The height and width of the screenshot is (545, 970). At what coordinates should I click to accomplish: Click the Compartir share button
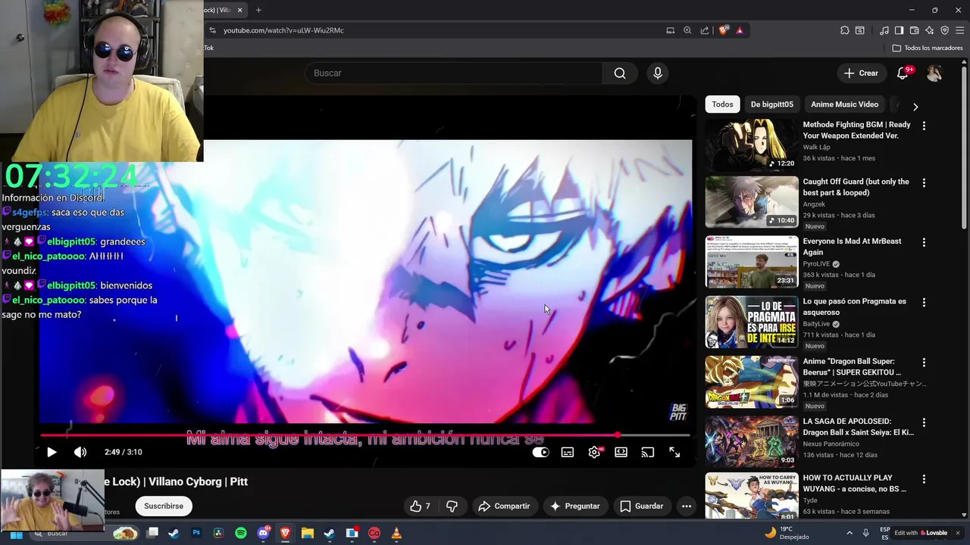[x=504, y=506]
